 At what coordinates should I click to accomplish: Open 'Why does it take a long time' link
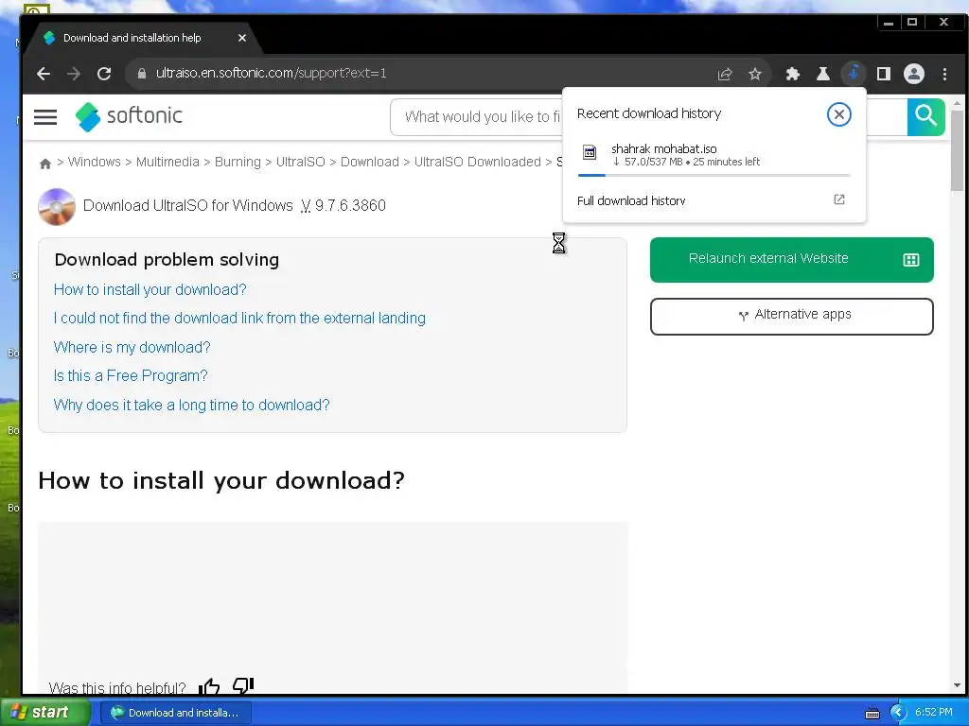pos(191,405)
